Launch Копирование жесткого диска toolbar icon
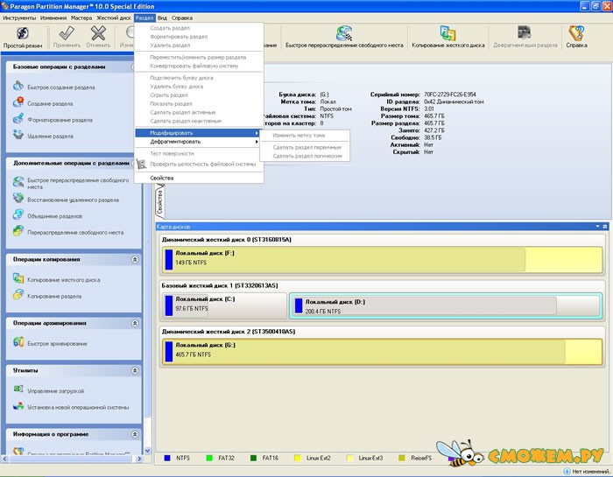The height and width of the screenshot is (477, 613). [x=448, y=33]
